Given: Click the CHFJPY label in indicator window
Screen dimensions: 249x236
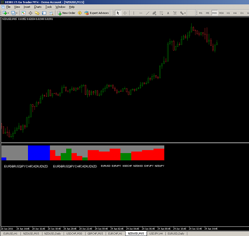Looking at the screenshot, I should tap(149, 166).
